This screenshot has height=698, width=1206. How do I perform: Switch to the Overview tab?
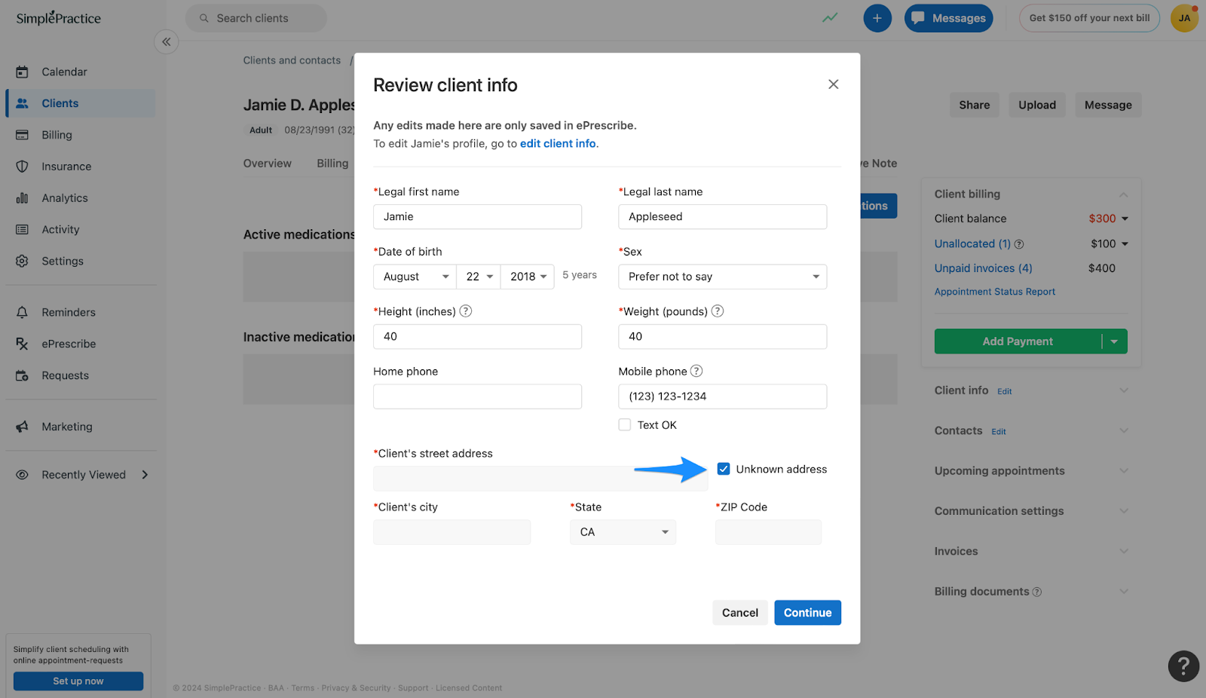point(267,163)
